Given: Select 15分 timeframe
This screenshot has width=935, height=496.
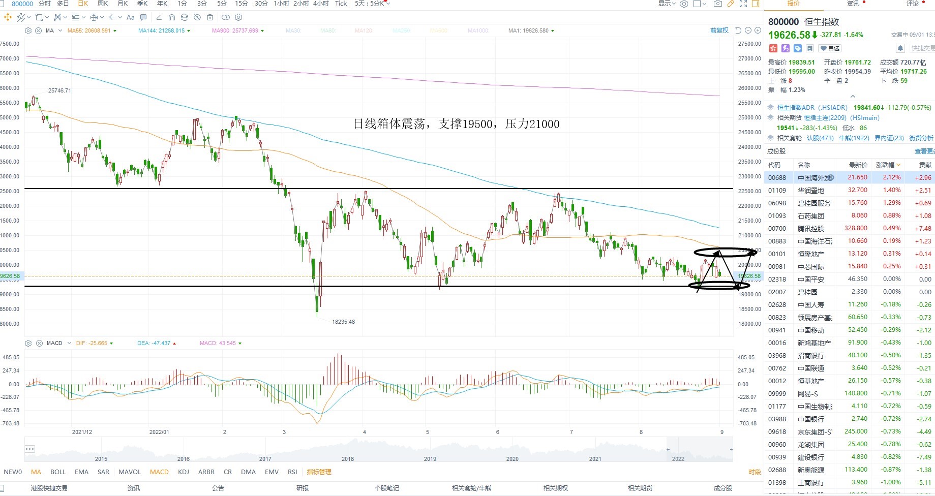Looking at the screenshot, I should click(x=241, y=4).
